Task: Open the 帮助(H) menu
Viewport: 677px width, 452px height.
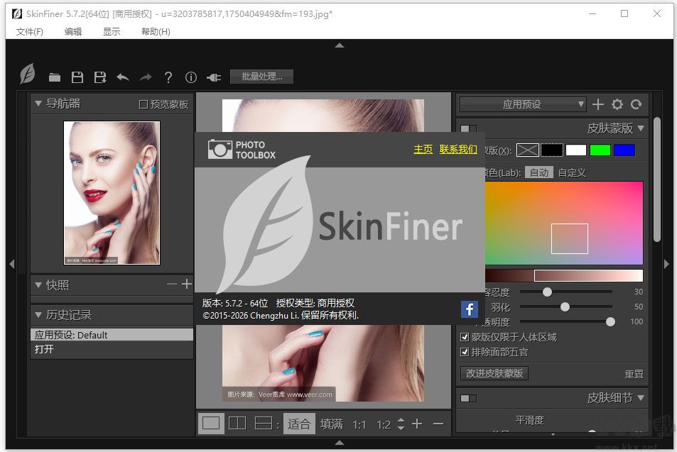Action: click(155, 31)
